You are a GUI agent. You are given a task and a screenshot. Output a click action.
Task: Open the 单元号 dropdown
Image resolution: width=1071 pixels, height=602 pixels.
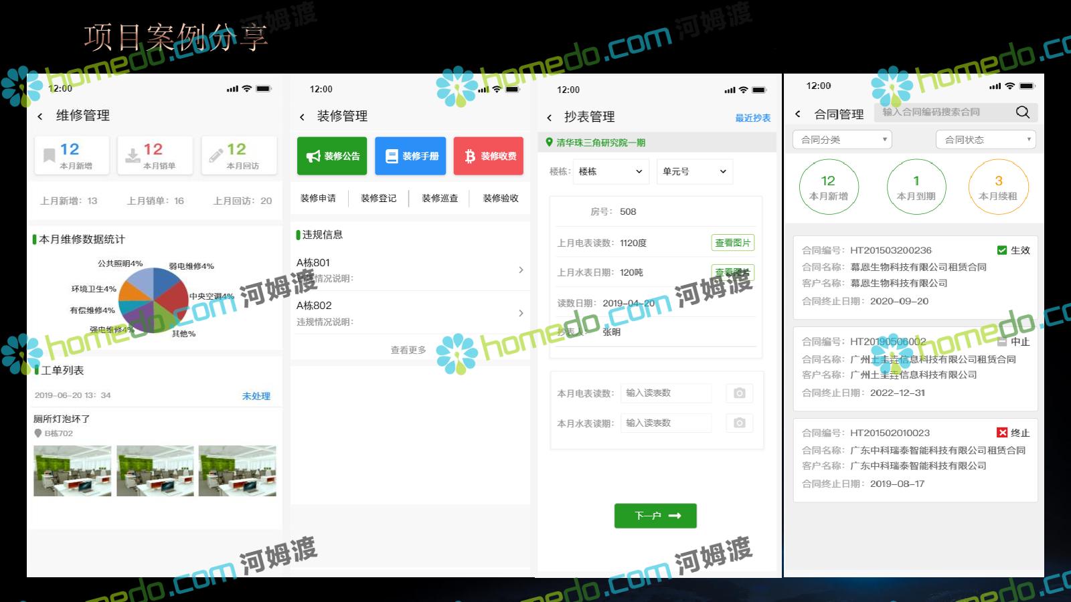point(694,172)
